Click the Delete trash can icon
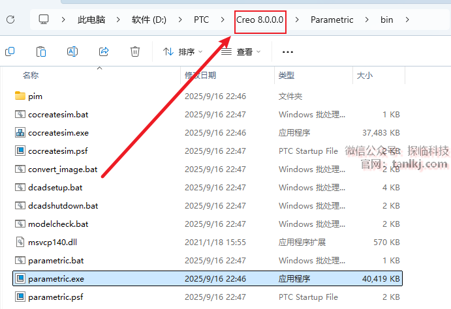The height and width of the screenshot is (309, 451). click(135, 51)
